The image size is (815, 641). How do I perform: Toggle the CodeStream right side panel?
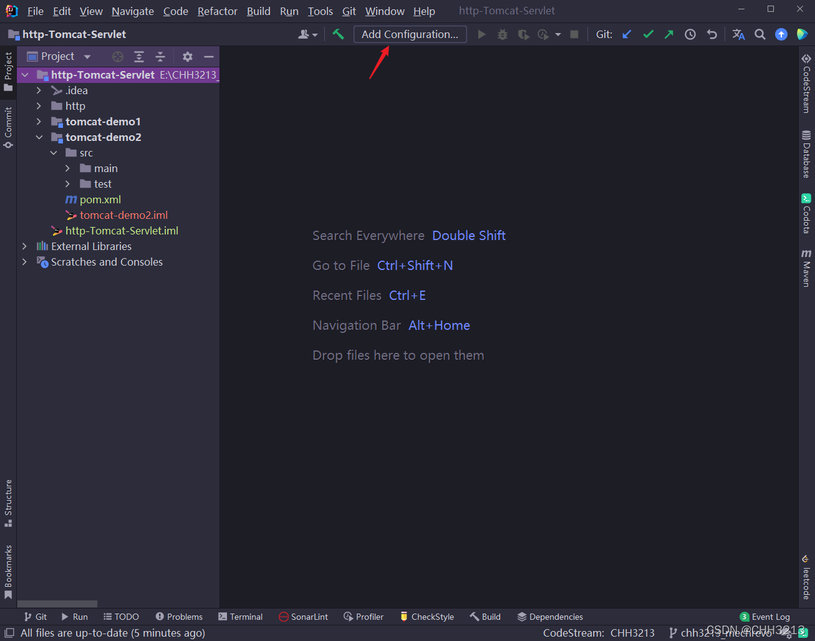pos(806,83)
